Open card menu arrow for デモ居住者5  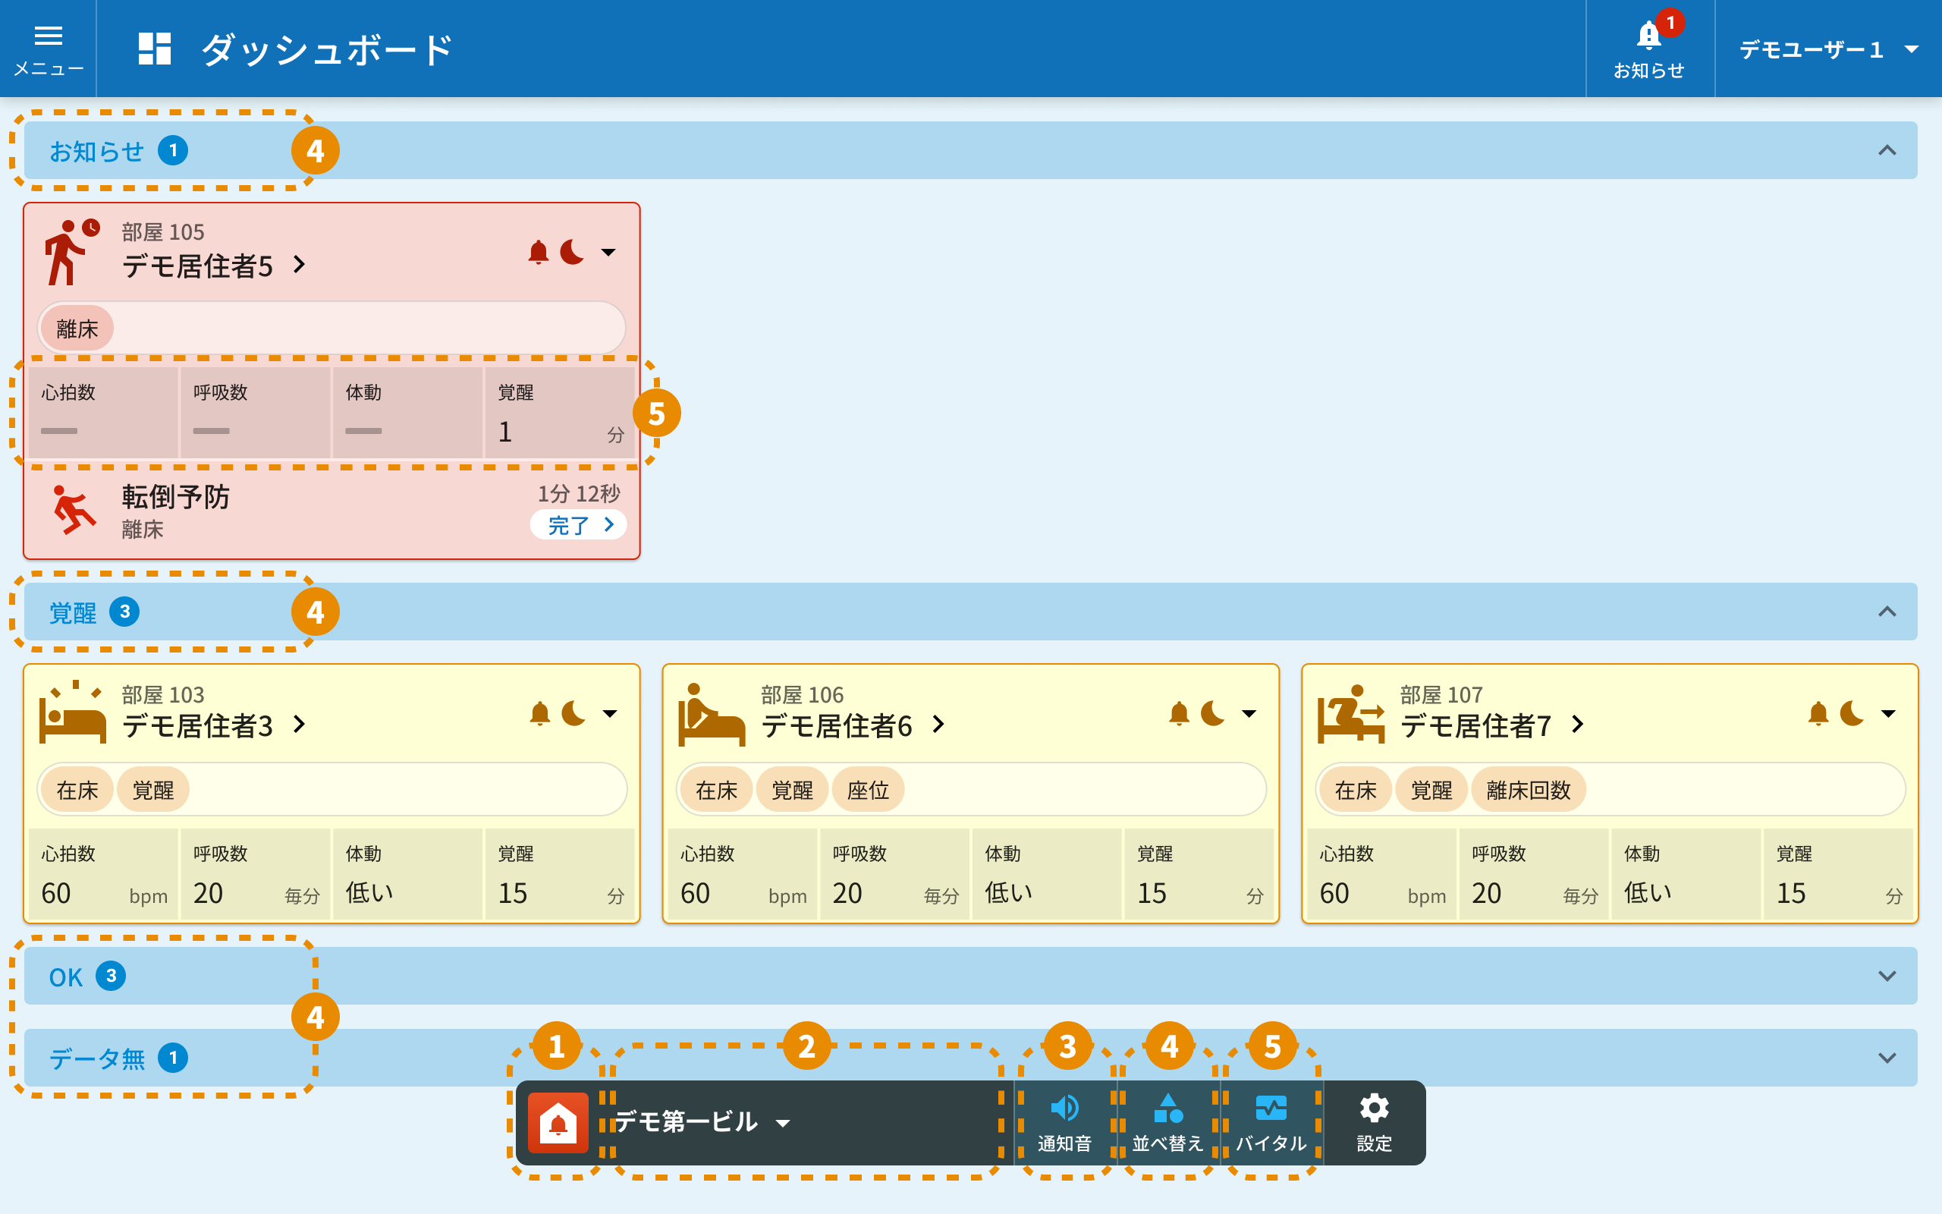(x=609, y=252)
